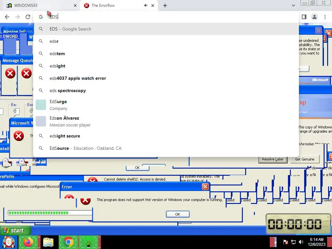Viewport: 332px width, 249px height.
Task: Expand the tab search chevron
Action: (x=293, y=6)
